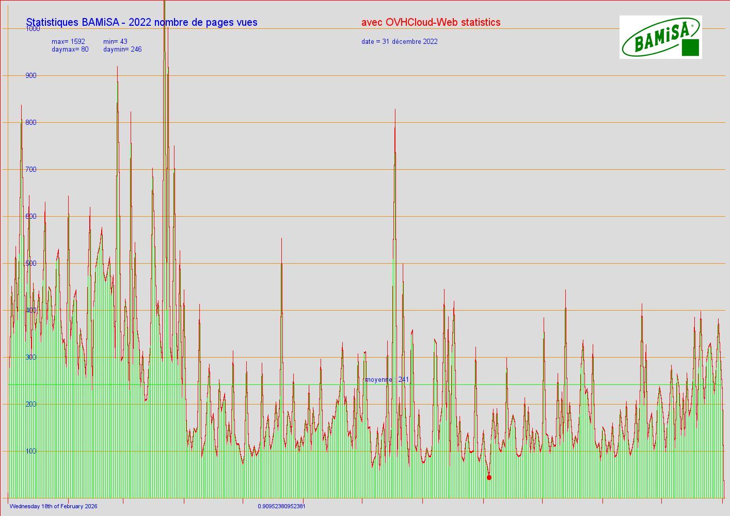Image resolution: width=730 pixels, height=516 pixels.
Task: Click the 'max= 1592' label
Action: (68, 41)
